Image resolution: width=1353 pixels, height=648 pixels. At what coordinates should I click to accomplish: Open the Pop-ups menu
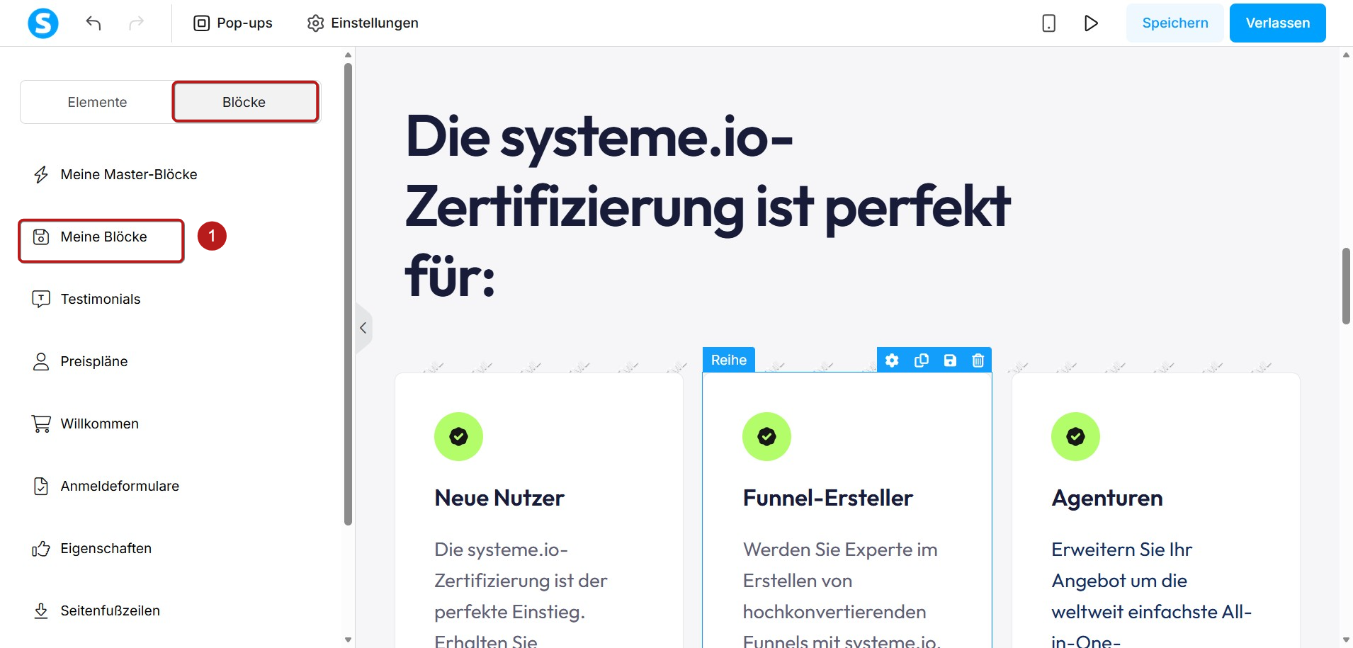233,23
